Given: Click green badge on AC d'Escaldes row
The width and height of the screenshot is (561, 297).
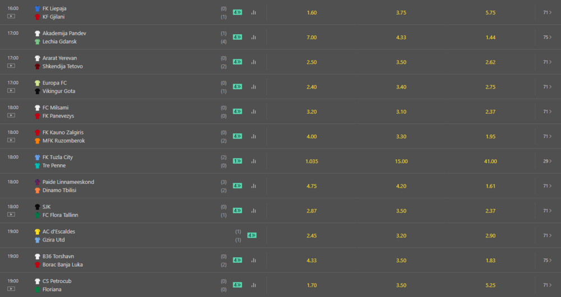Looking at the screenshot, I should coord(252,235).
